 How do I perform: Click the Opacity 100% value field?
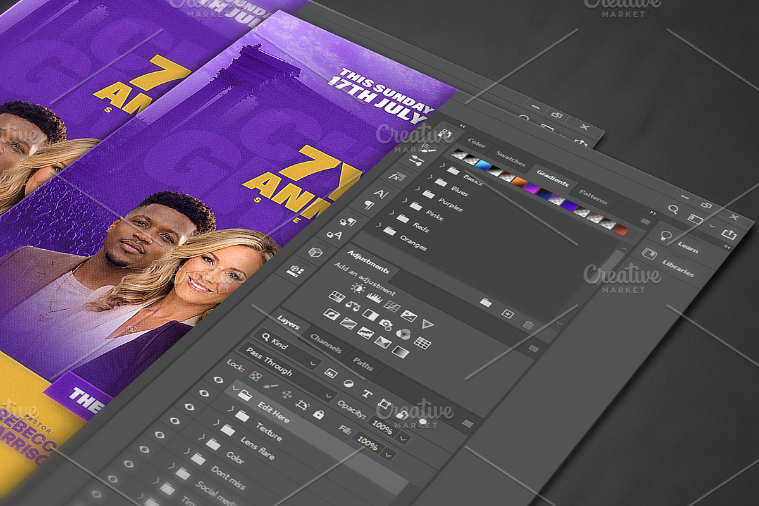pyautogui.click(x=385, y=427)
